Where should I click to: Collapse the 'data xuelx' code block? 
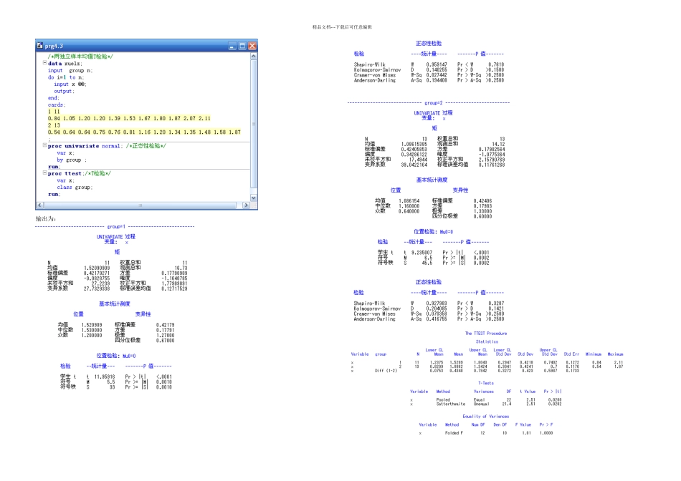(x=44, y=63)
